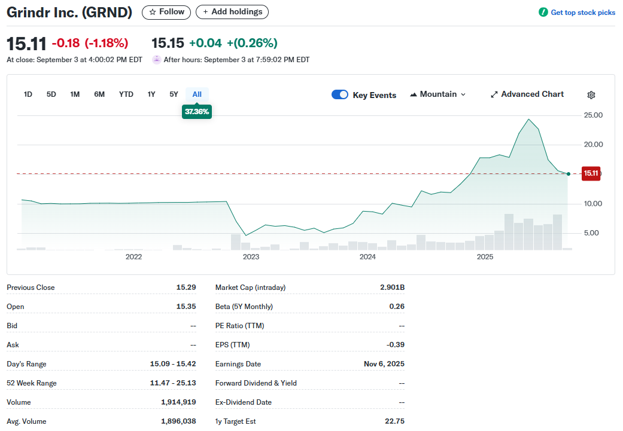
Task: Click the green end point of the price line
Action: tap(569, 174)
